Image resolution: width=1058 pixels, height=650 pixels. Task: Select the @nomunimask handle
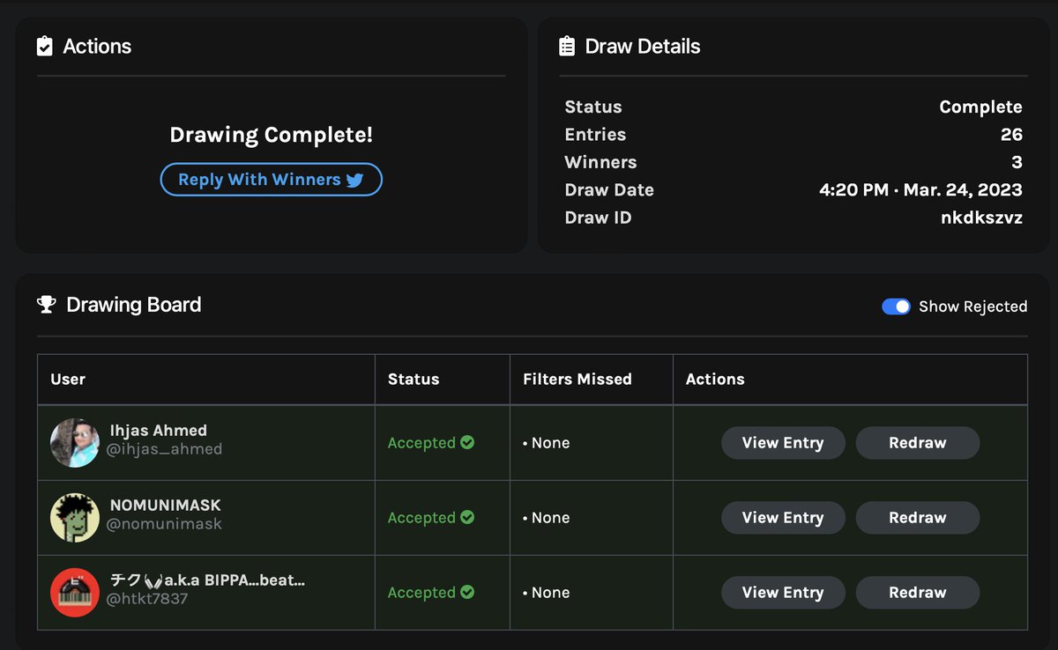pos(164,524)
